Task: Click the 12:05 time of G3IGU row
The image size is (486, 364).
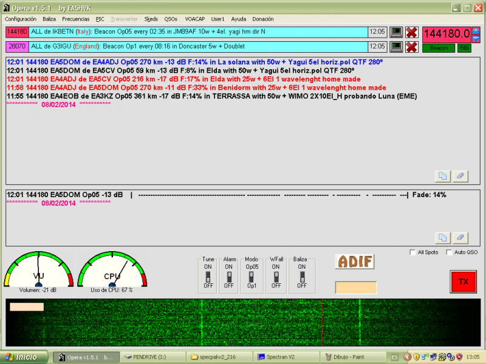Action: (377, 47)
